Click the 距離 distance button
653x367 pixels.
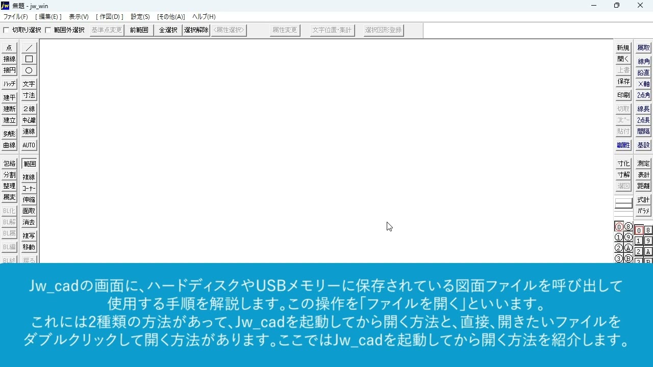(644, 186)
